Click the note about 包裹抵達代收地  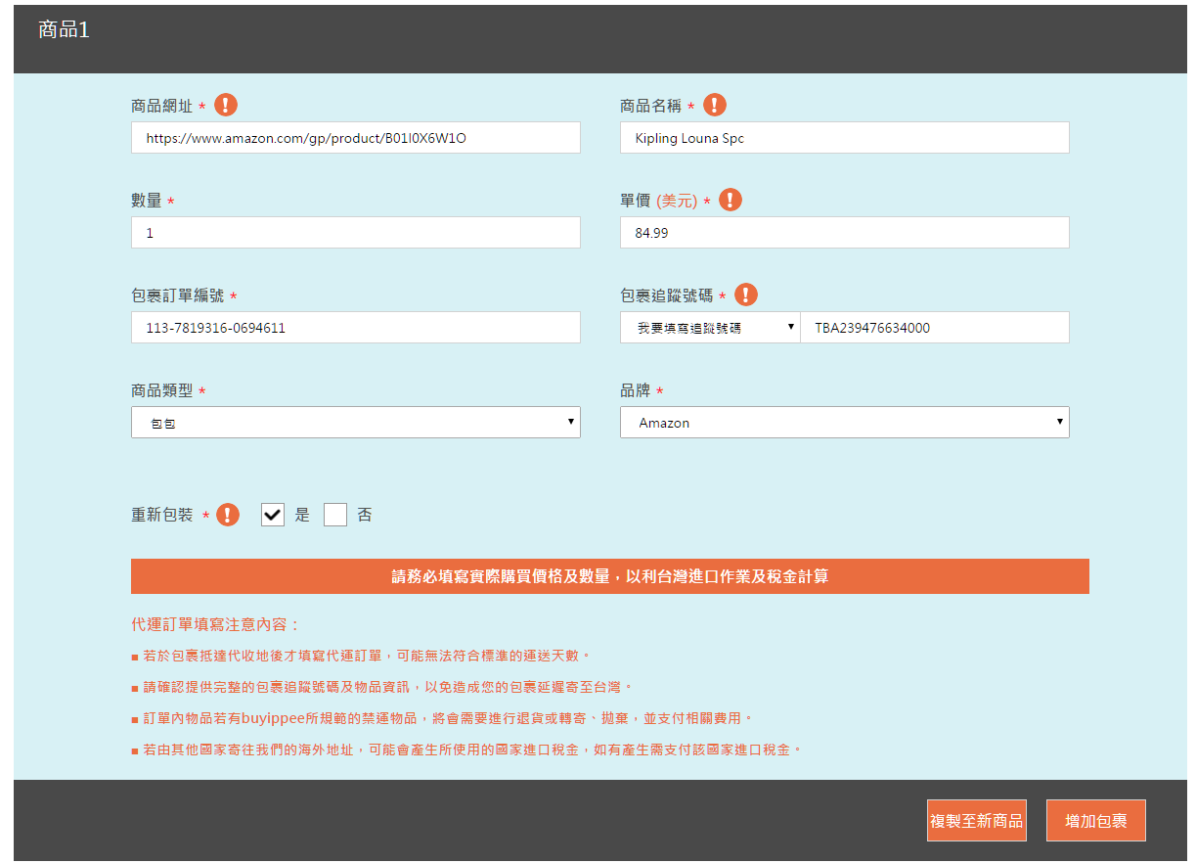pos(361,656)
